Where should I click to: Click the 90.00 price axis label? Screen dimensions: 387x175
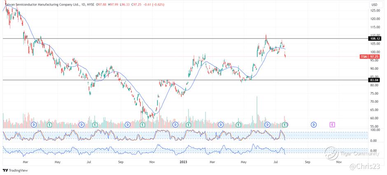[x=374, y=69]
